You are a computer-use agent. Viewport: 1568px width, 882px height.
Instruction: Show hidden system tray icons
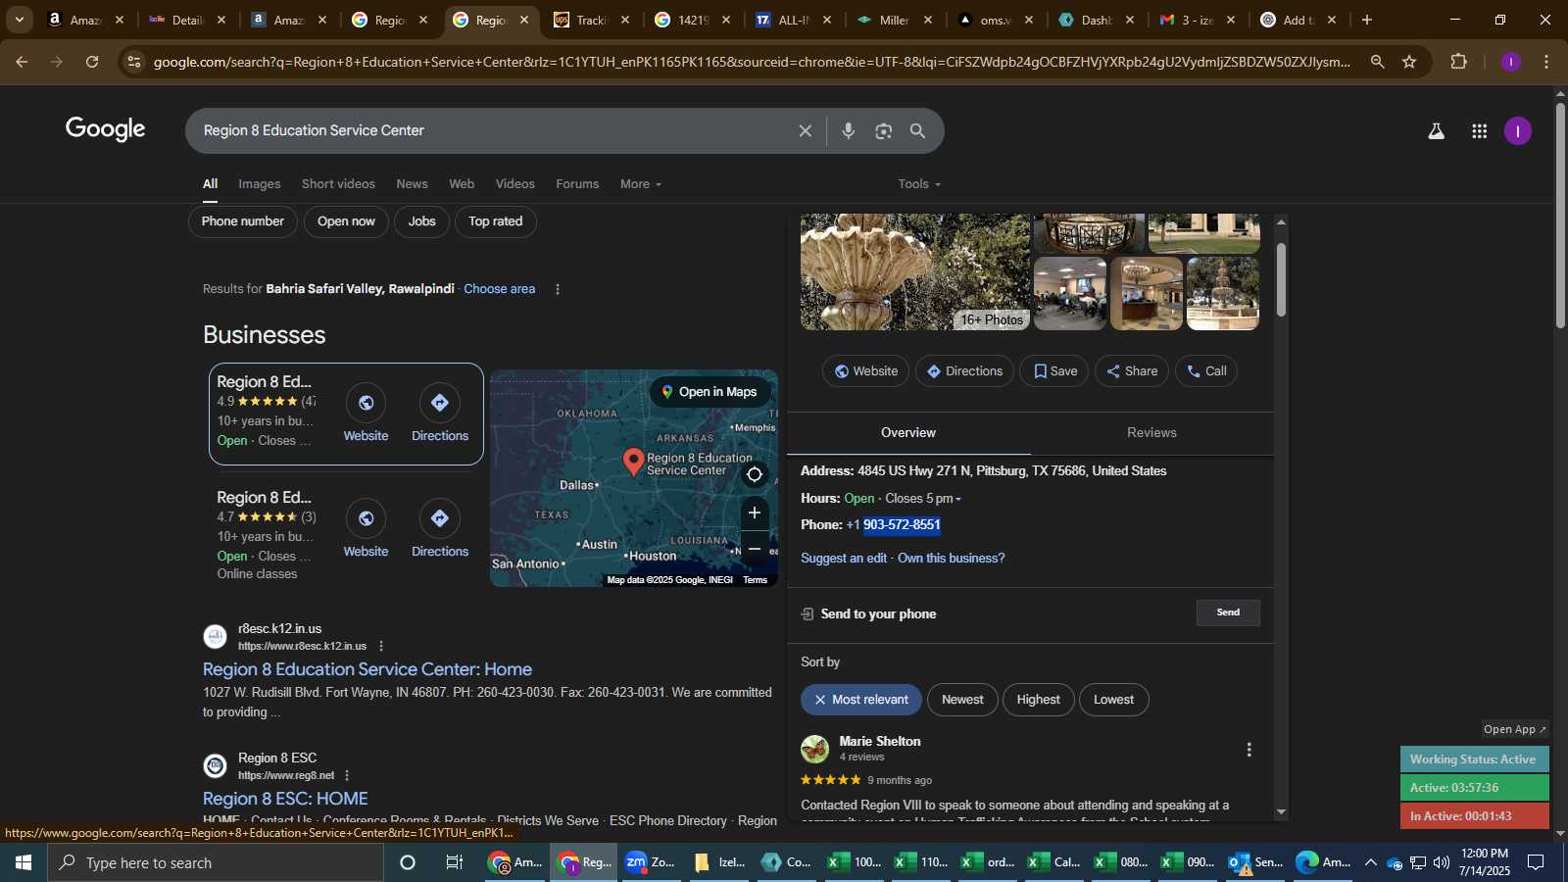click(1370, 862)
